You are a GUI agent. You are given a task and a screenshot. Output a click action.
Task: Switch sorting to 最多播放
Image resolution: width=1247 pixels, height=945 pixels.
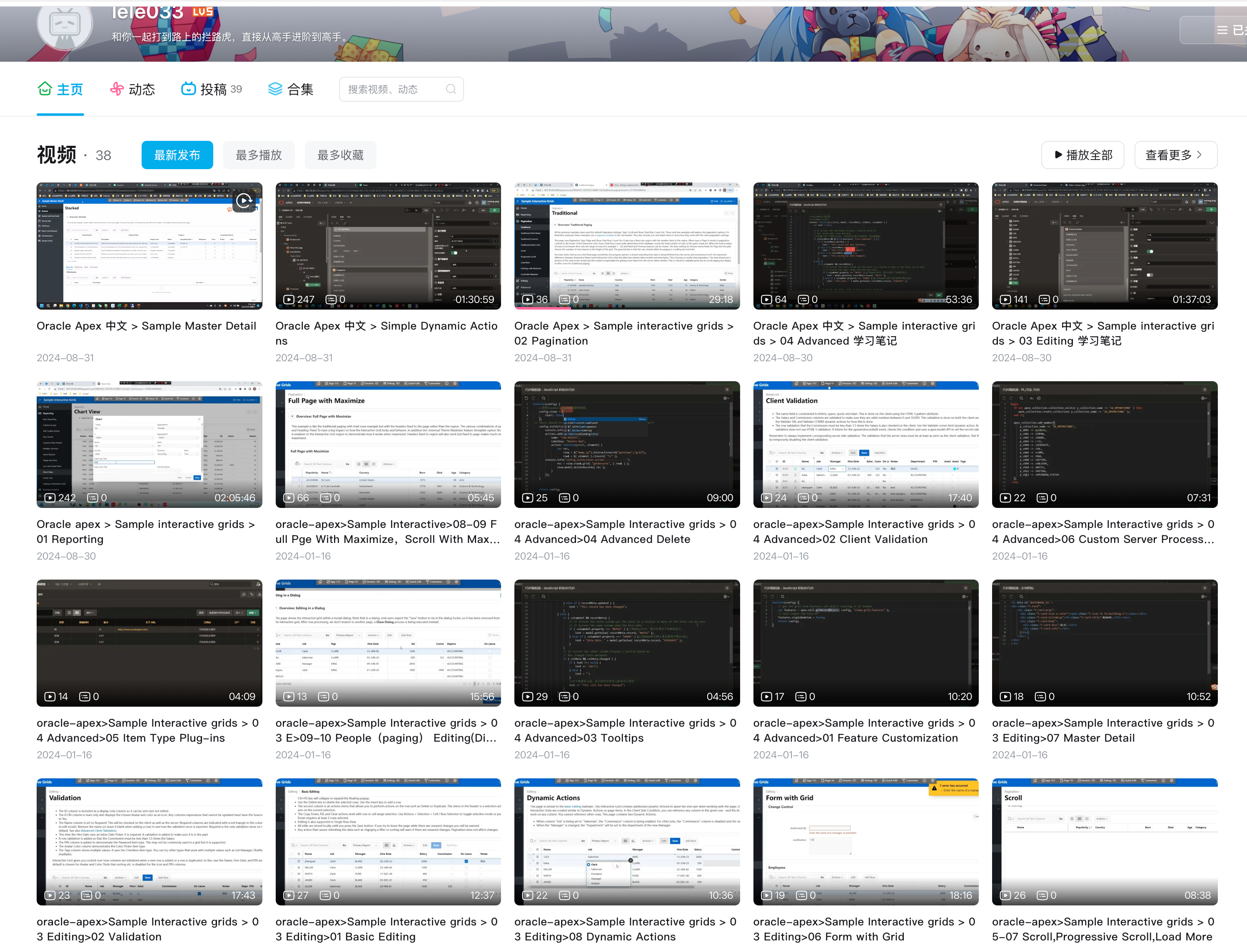(259, 155)
